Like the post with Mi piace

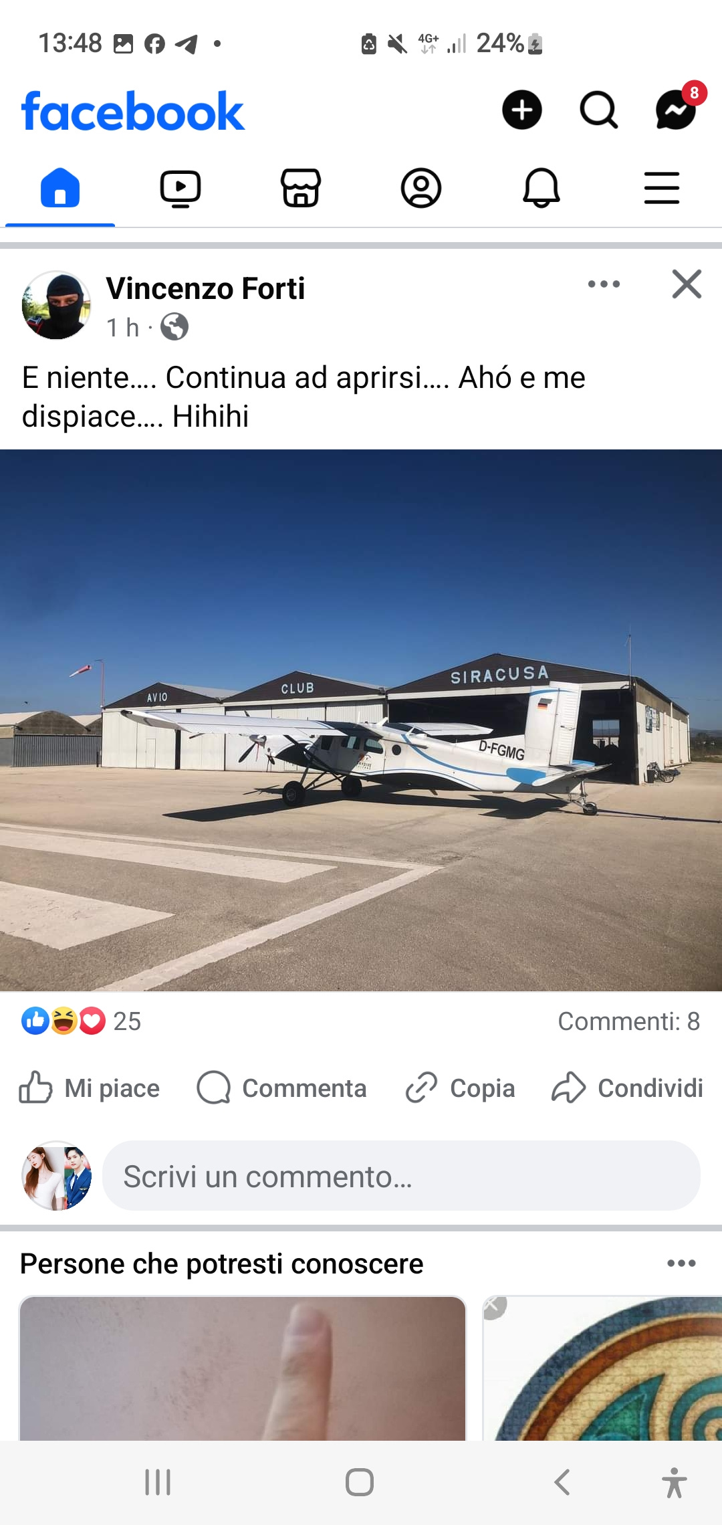click(x=90, y=1088)
